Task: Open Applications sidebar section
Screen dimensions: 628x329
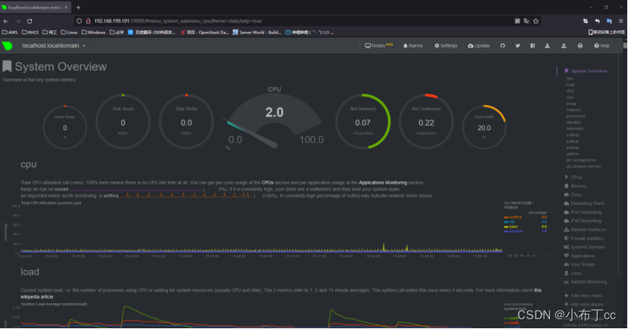Action: [579, 256]
